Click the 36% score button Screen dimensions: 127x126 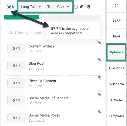click(x=11, y=7)
